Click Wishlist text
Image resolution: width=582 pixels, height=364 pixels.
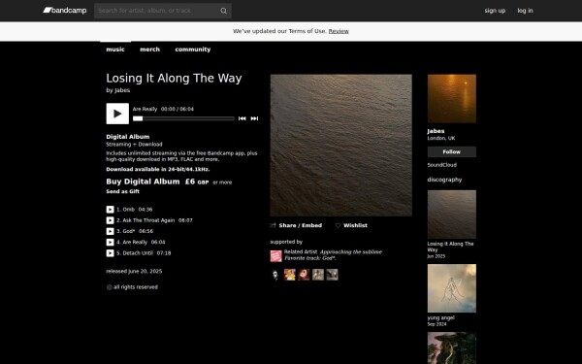pos(355,225)
